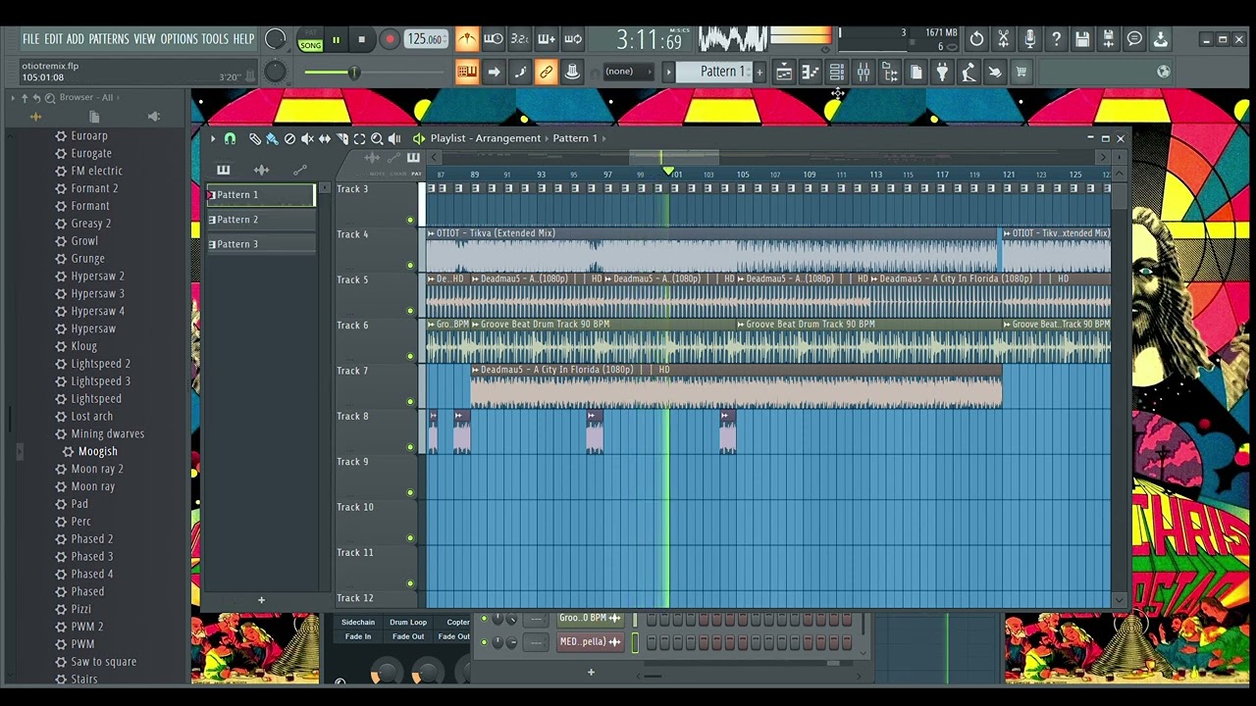Toggle the playlist snap magnet
This screenshot has height=706, width=1256.
tap(230, 139)
